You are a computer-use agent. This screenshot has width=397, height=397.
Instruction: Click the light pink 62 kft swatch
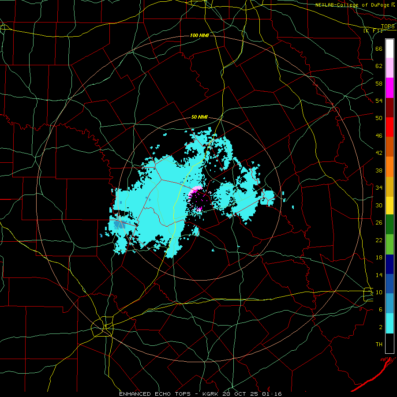[390, 67]
